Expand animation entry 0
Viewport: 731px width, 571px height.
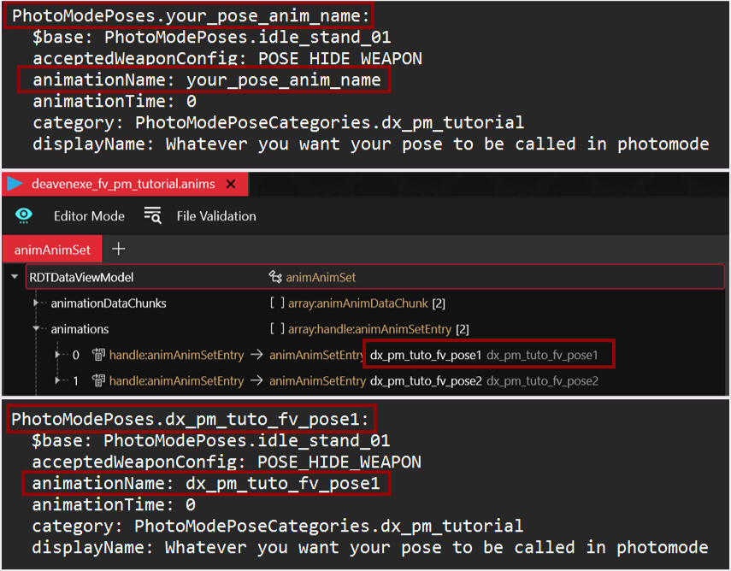58,355
